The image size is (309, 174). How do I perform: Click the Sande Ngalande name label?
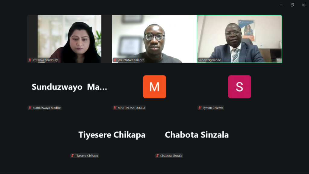[209, 60]
